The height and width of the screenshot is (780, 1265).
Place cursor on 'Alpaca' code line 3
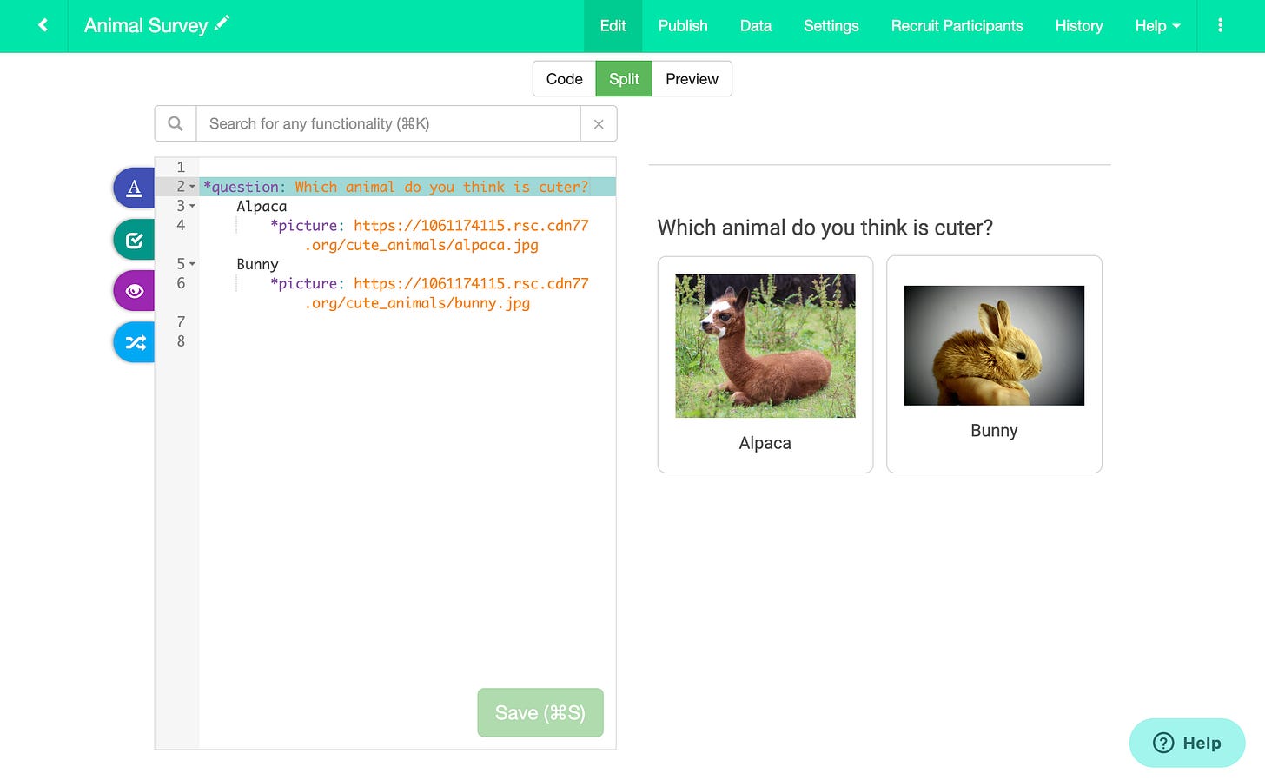(x=262, y=206)
